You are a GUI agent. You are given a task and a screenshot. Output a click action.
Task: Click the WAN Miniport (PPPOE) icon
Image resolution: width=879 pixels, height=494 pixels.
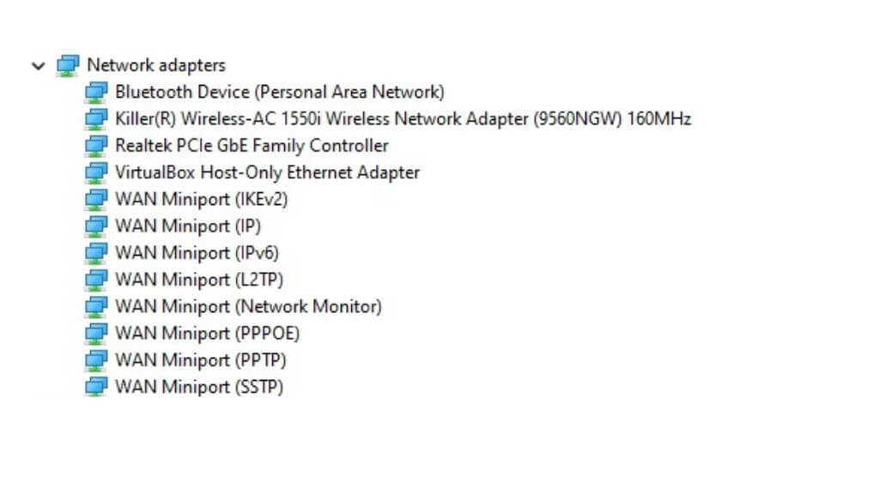click(96, 333)
